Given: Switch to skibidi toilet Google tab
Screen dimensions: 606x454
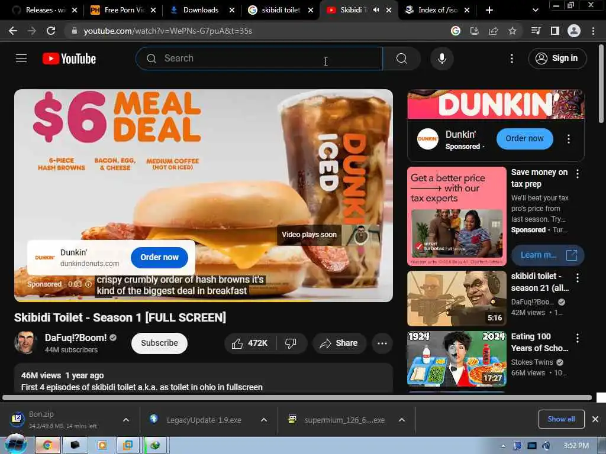Looking at the screenshot, I should pos(281,10).
